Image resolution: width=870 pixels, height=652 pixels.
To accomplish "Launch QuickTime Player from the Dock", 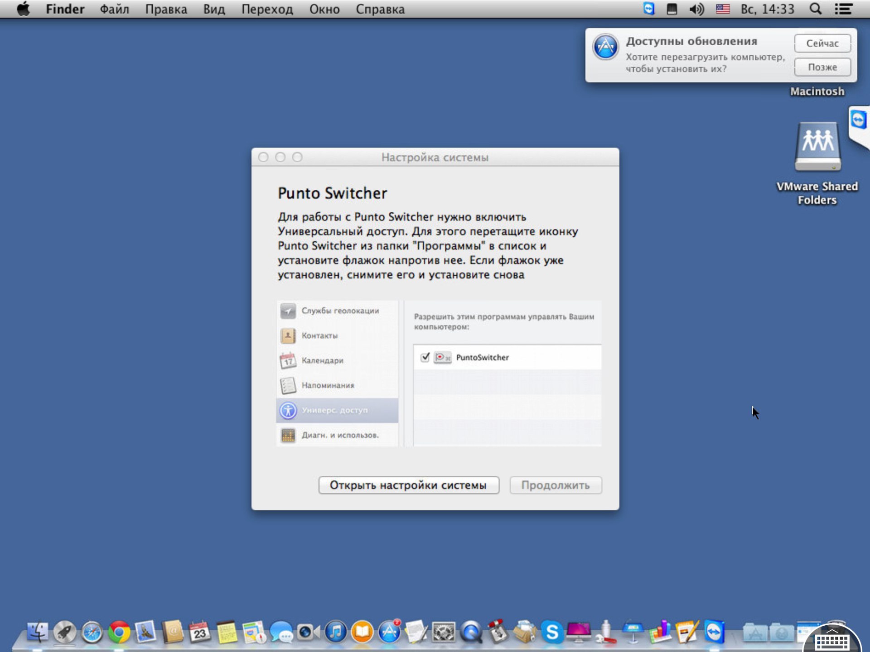I will coord(471,632).
